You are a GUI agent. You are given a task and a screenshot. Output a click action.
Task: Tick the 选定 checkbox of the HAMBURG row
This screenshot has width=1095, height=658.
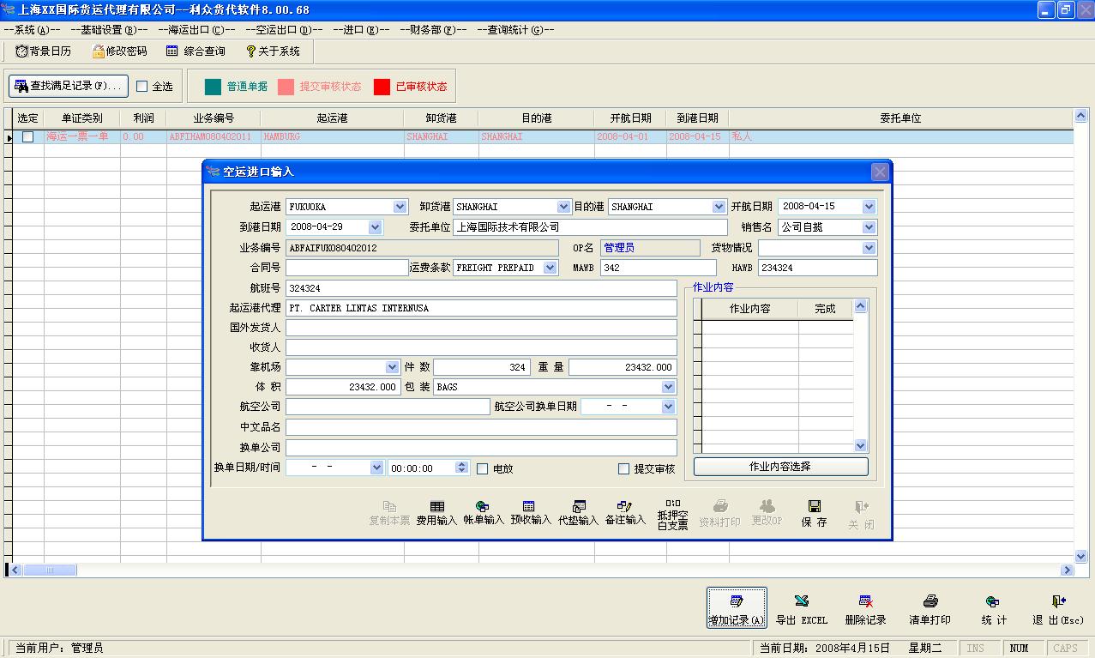[x=27, y=136]
